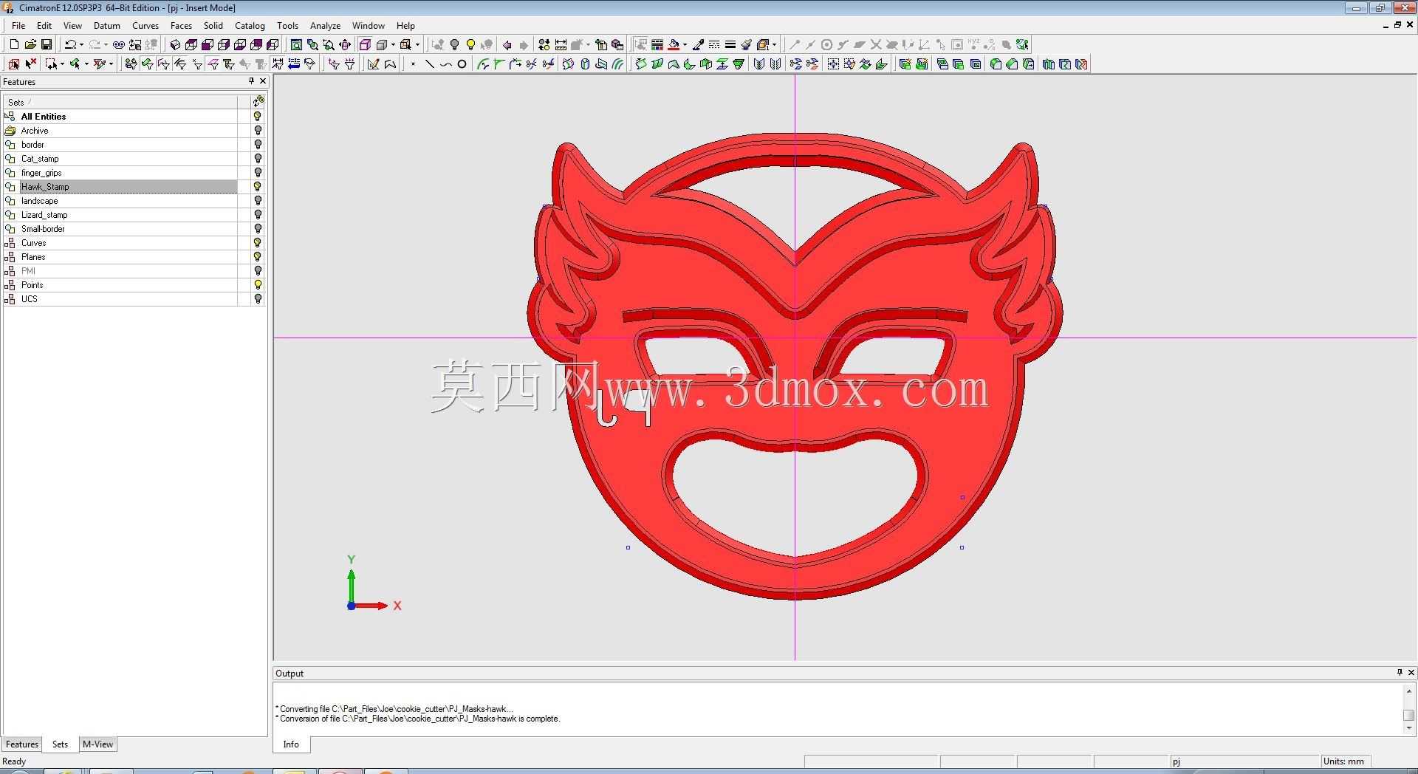Toggle visibility bulb for Points set
This screenshot has height=774, width=1418.
[258, 284]
